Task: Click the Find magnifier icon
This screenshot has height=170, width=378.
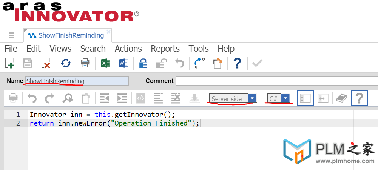Action: (68, 98)
